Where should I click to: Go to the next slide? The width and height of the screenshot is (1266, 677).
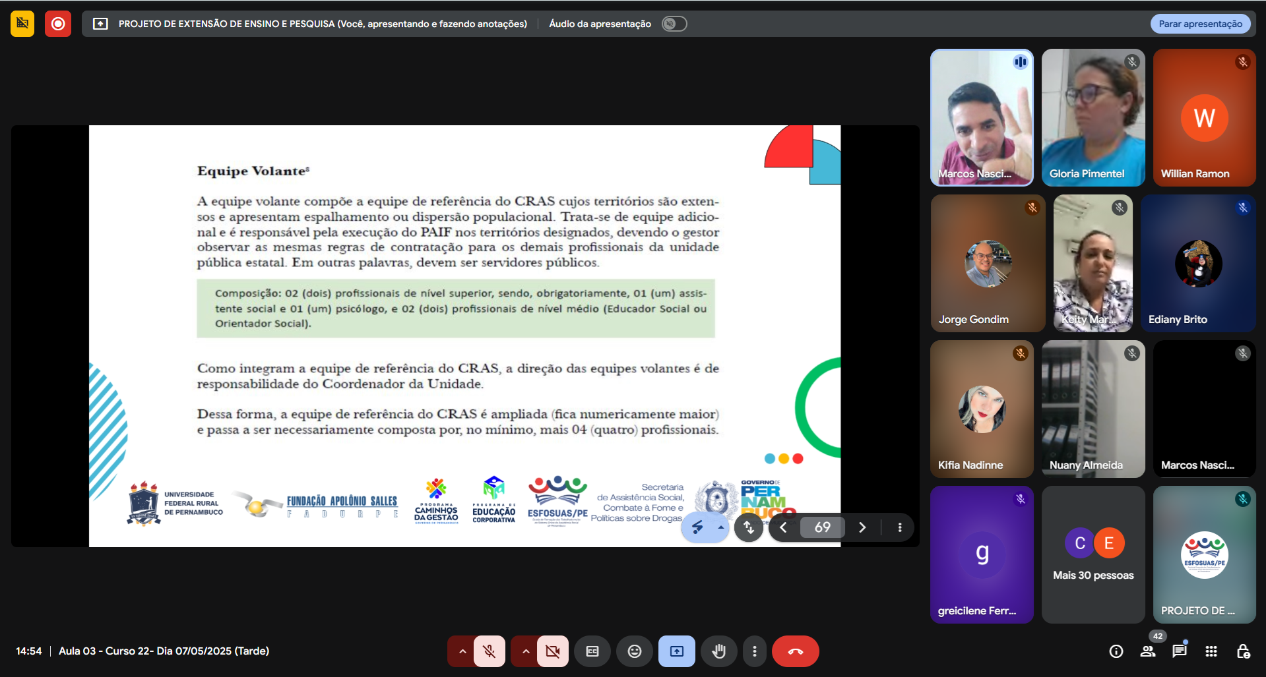pyautogui.click(x=862, y=527)
